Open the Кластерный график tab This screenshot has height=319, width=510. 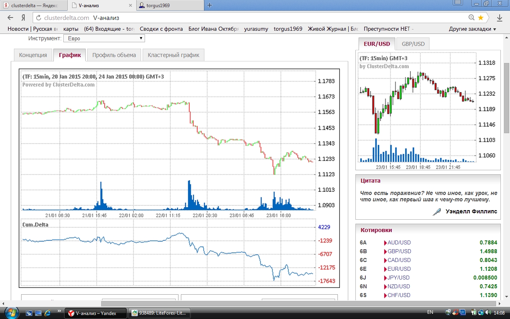(x=173, y=55)
